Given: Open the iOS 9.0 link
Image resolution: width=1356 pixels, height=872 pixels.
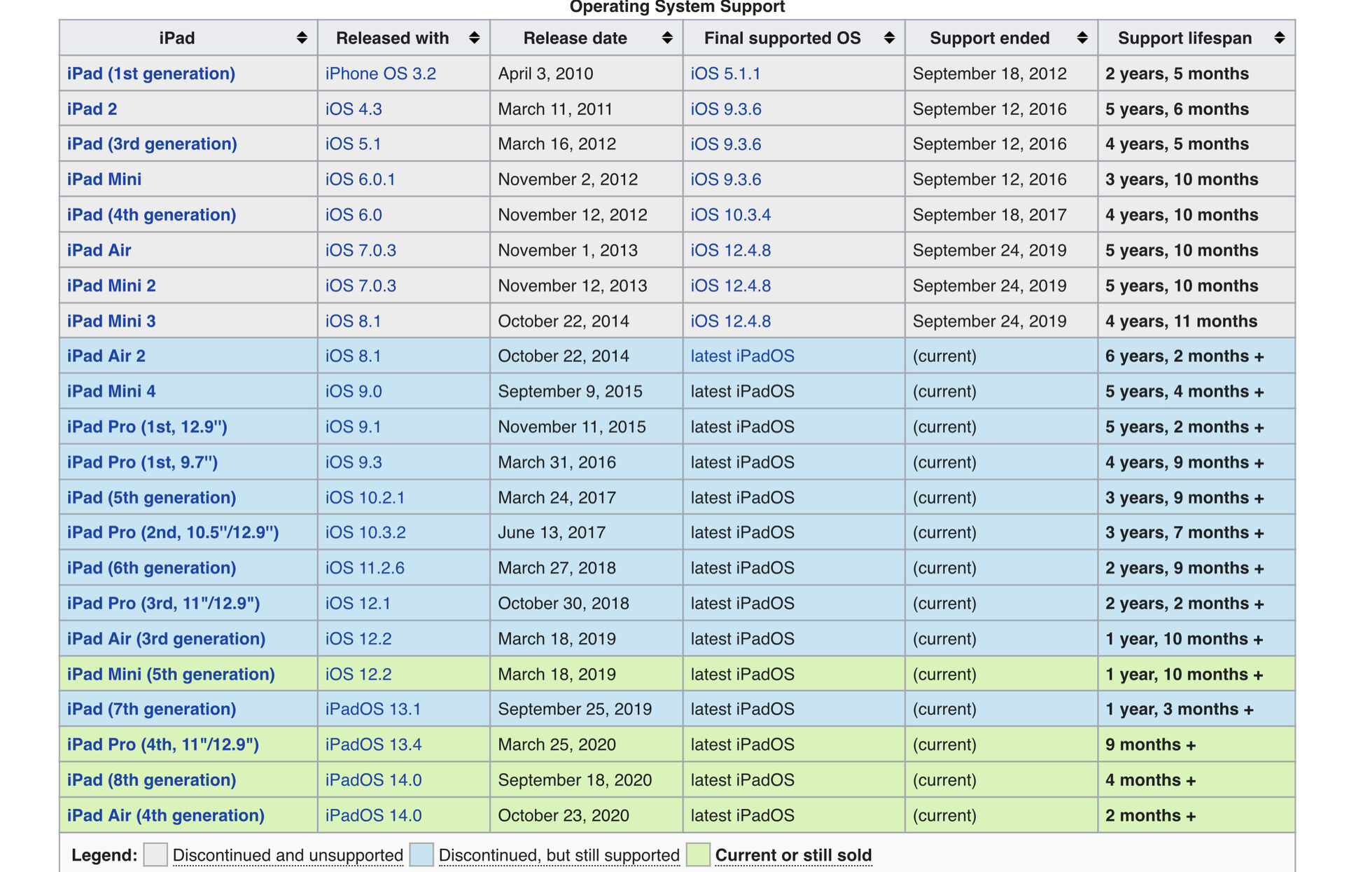Looking at the screenshot, I should pos(354,392).
